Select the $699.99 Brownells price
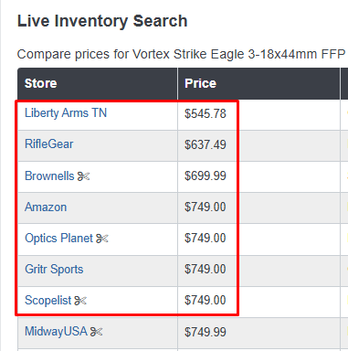The height and width of the screenshot is (351, 348). click(206, 176)
